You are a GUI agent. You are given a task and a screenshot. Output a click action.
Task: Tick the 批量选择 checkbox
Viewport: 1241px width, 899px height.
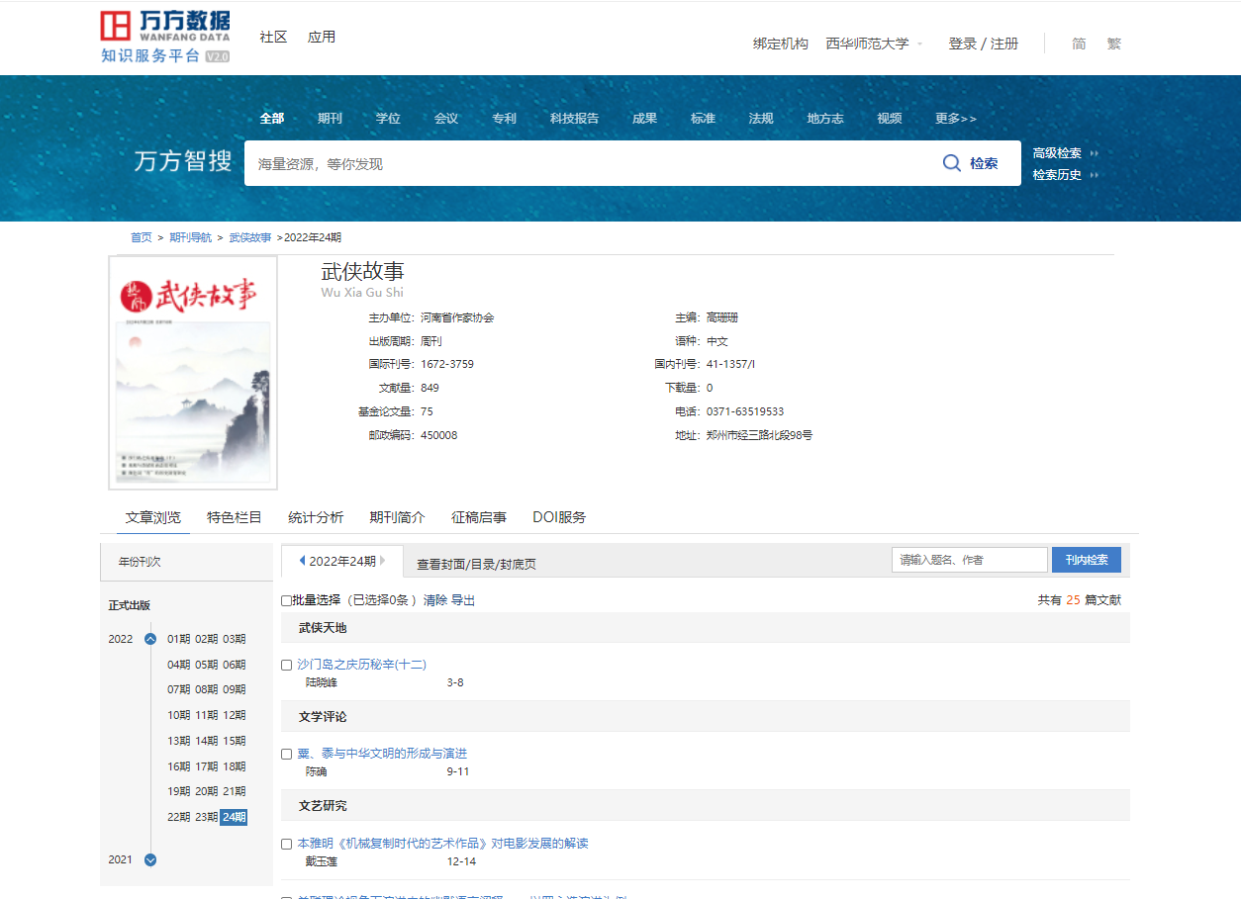(287, 600)
